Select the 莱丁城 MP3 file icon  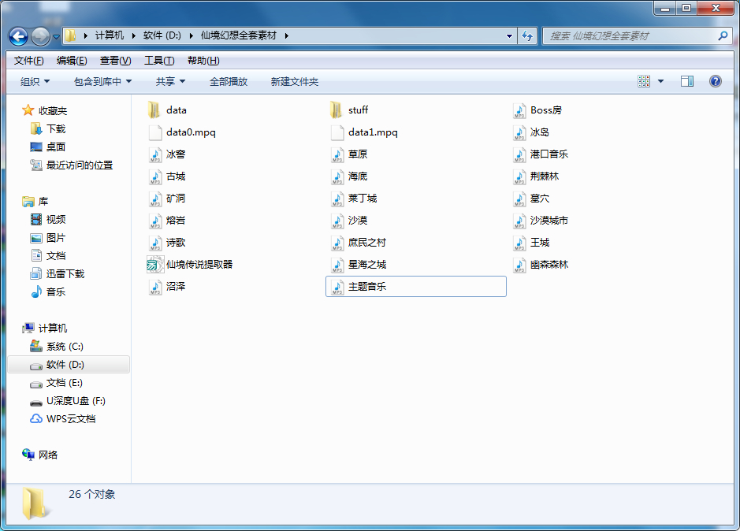[337, 199]
